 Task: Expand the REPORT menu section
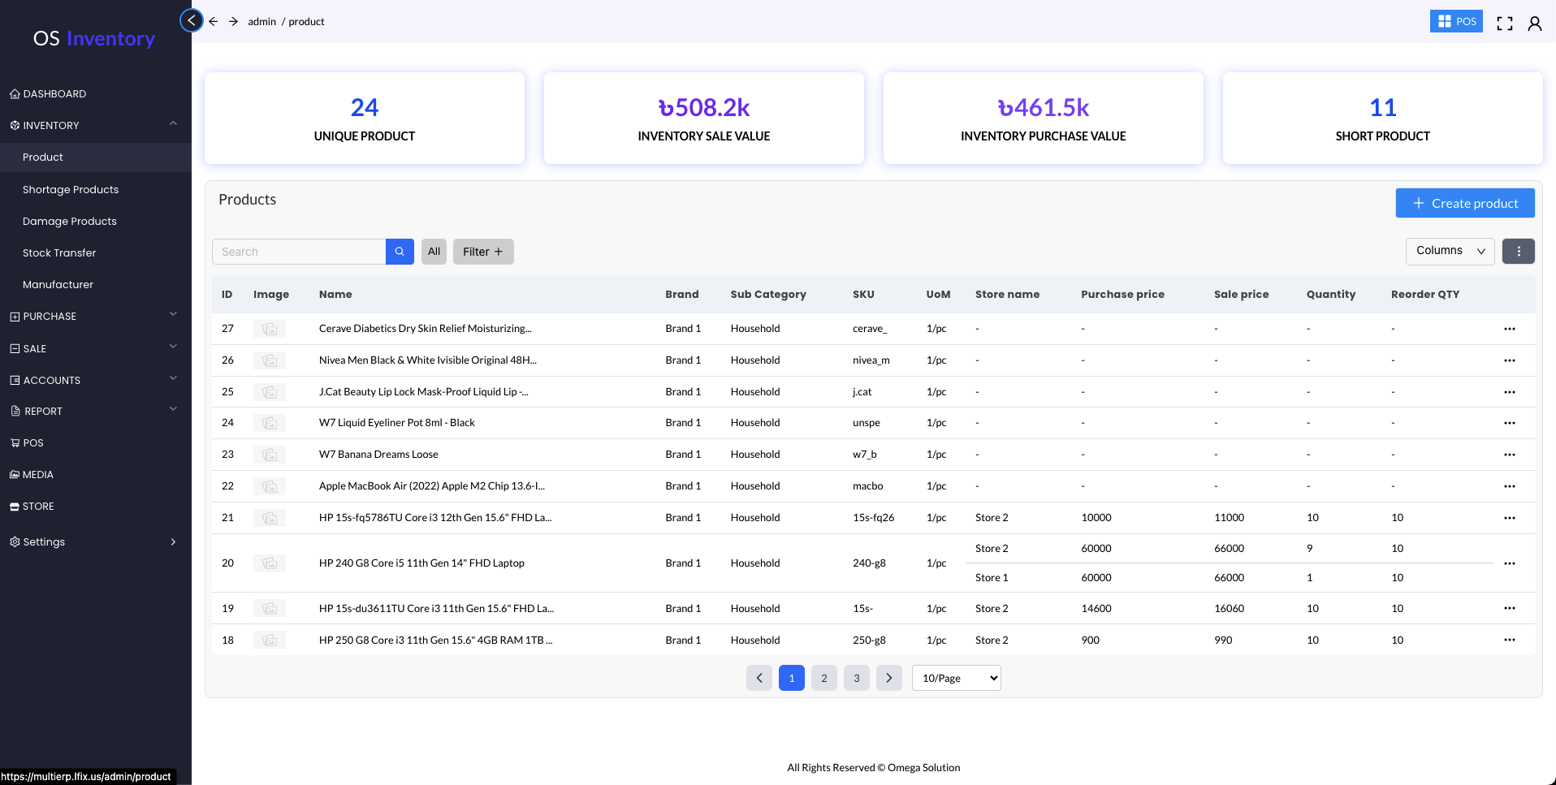[x=95, y=411]
